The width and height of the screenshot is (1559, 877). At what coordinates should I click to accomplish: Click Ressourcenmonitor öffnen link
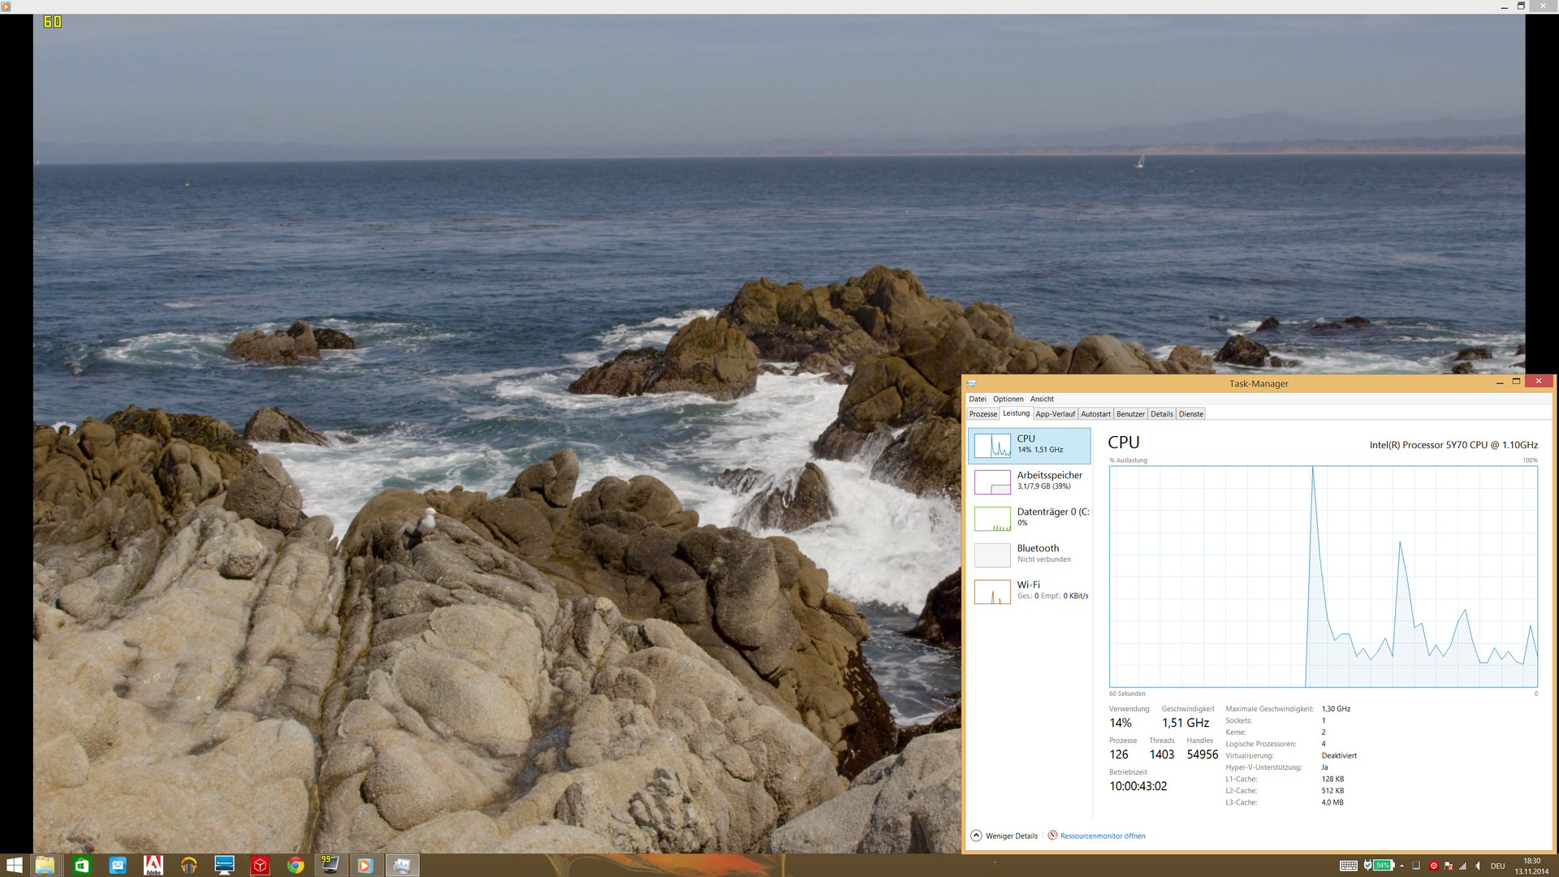click(1102, 836)
